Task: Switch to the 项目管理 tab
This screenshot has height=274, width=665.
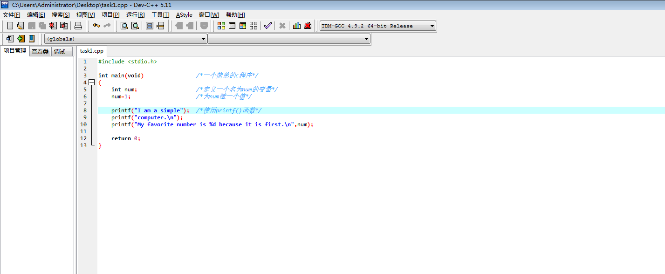Action: pyautogui.click(x=15, y=51)
